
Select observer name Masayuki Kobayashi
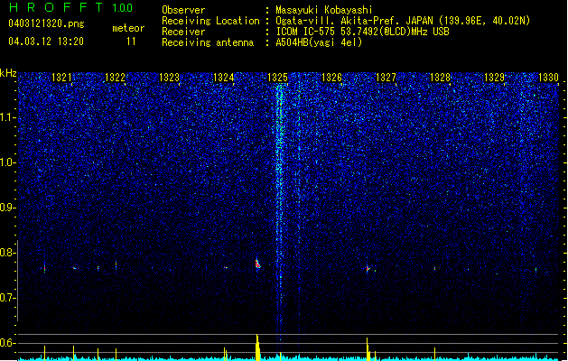pyautogui.click(x=324, y=10)
